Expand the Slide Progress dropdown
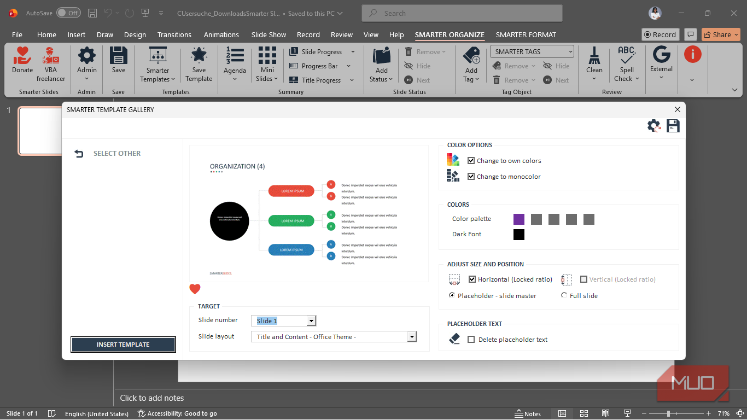Image resolution: width=747 pixels, height=420 pixels. pos(353,52)
